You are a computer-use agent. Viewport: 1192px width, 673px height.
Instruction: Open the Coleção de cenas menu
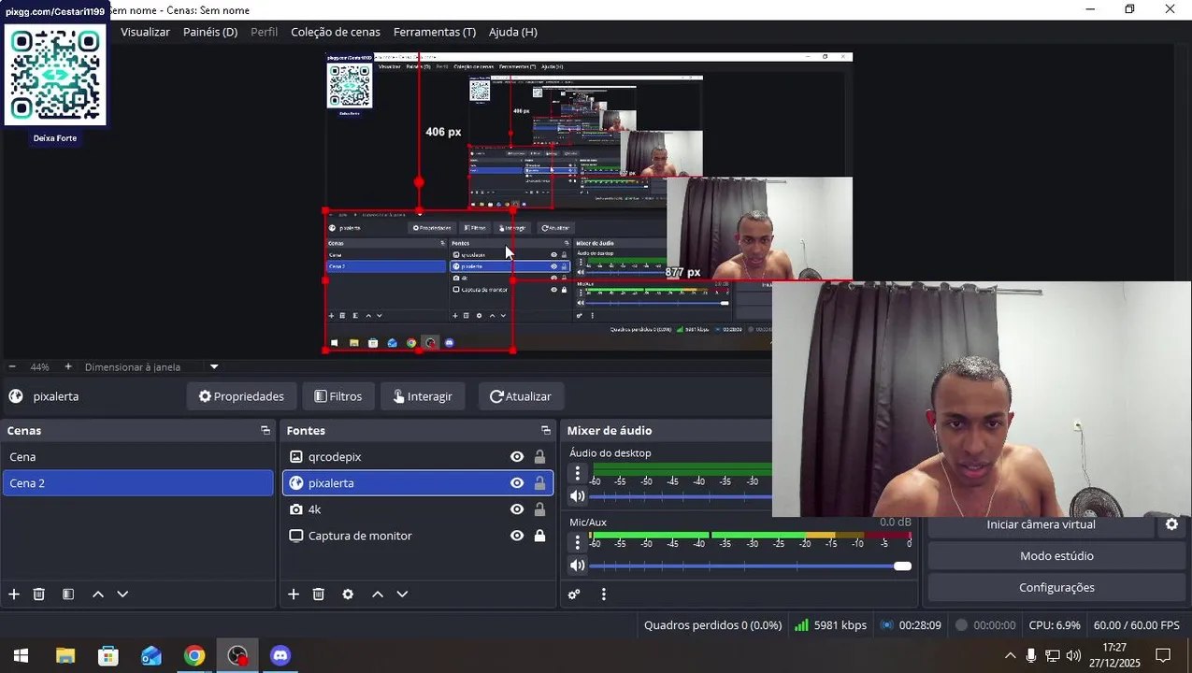pos(336,32)
